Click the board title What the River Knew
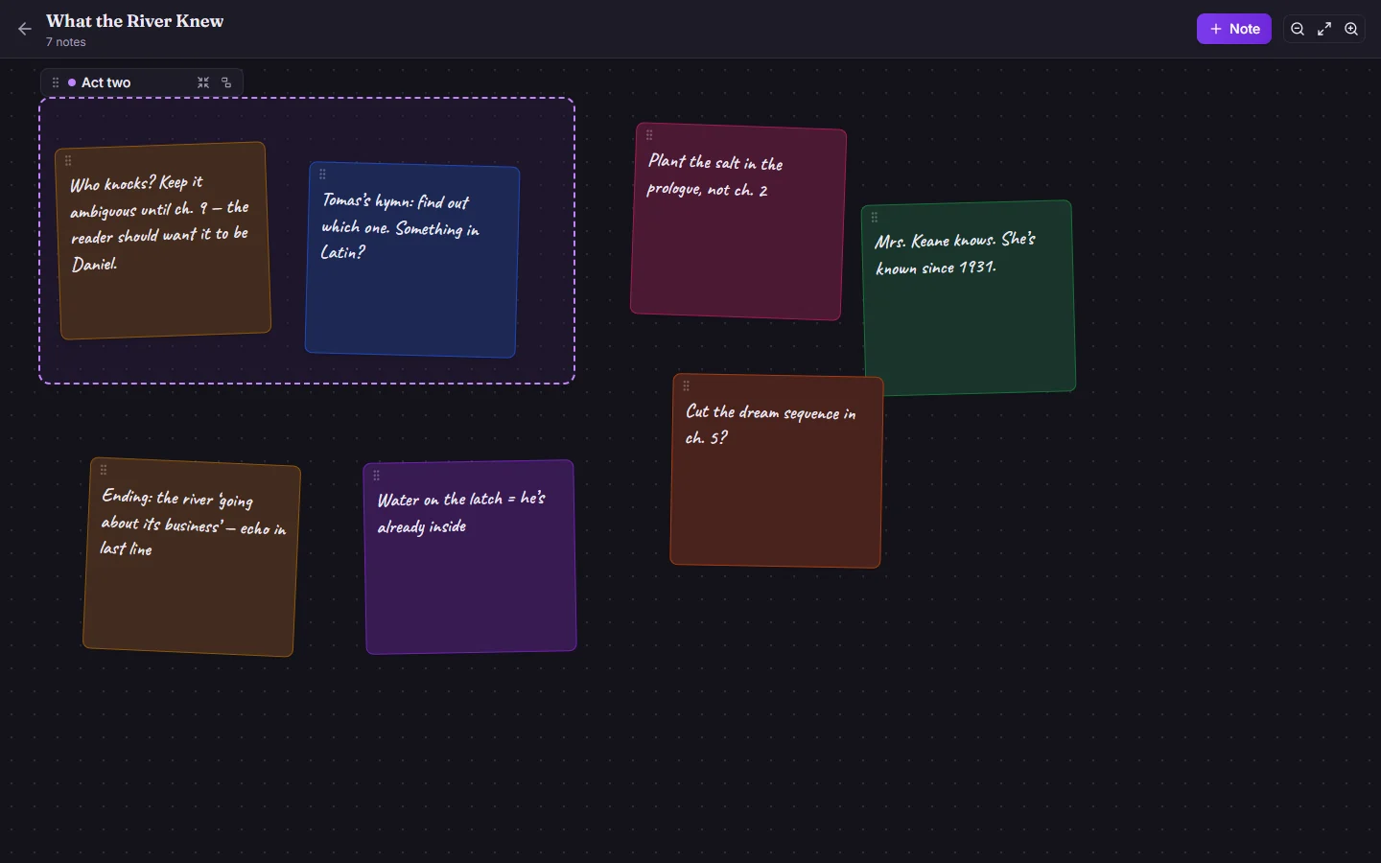Screen dimensions: 1381x863 point(135,21)
